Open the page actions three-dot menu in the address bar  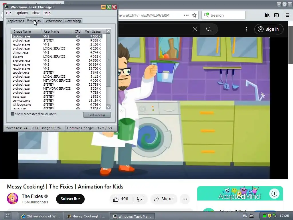tap(186, 15)
